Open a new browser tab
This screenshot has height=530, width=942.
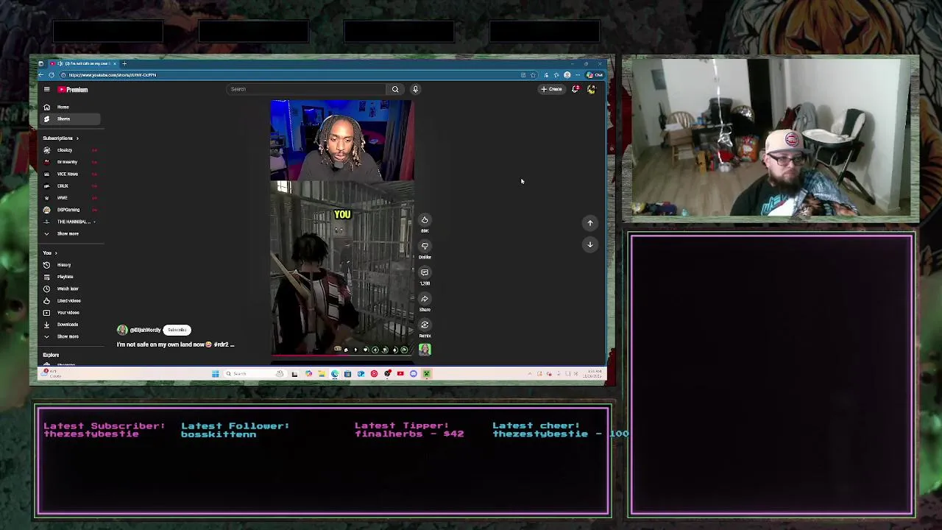[124, 64]
